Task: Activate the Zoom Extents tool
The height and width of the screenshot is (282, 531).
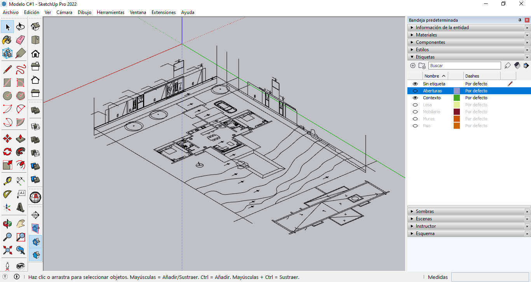Action: coord(7,250)
